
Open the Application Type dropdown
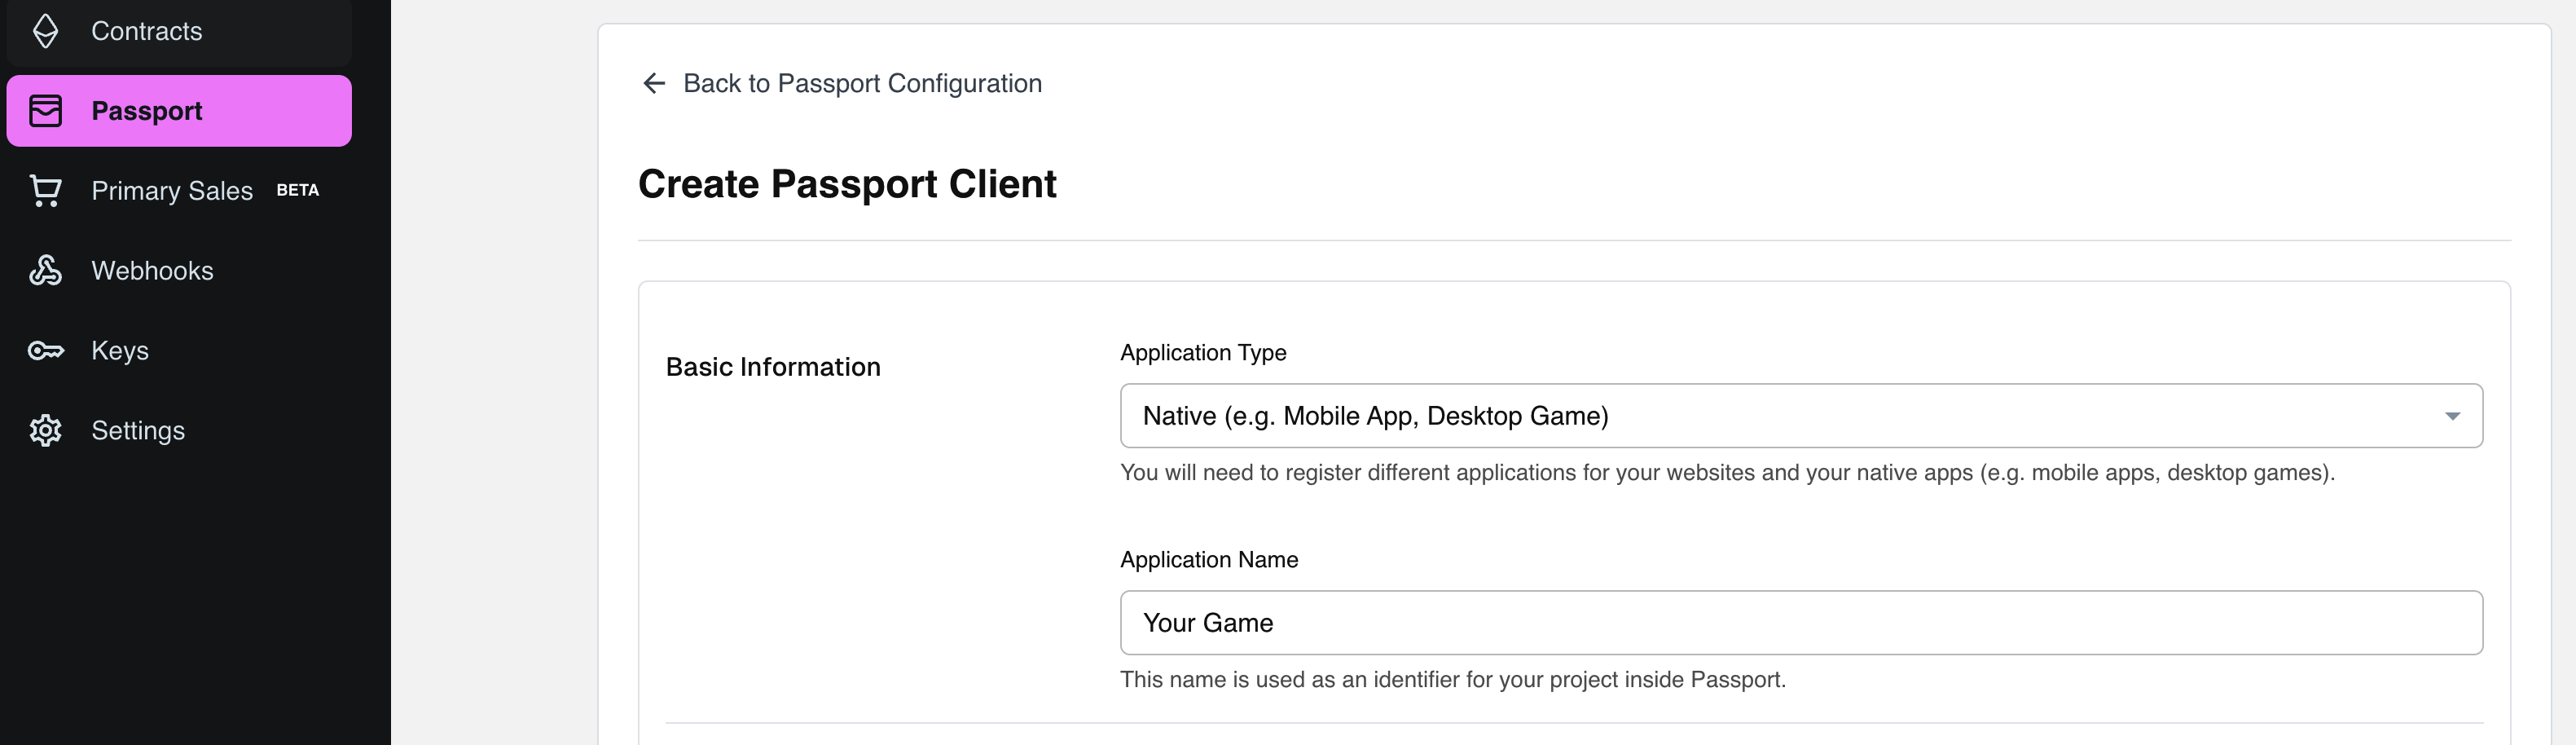point(1800,416)
